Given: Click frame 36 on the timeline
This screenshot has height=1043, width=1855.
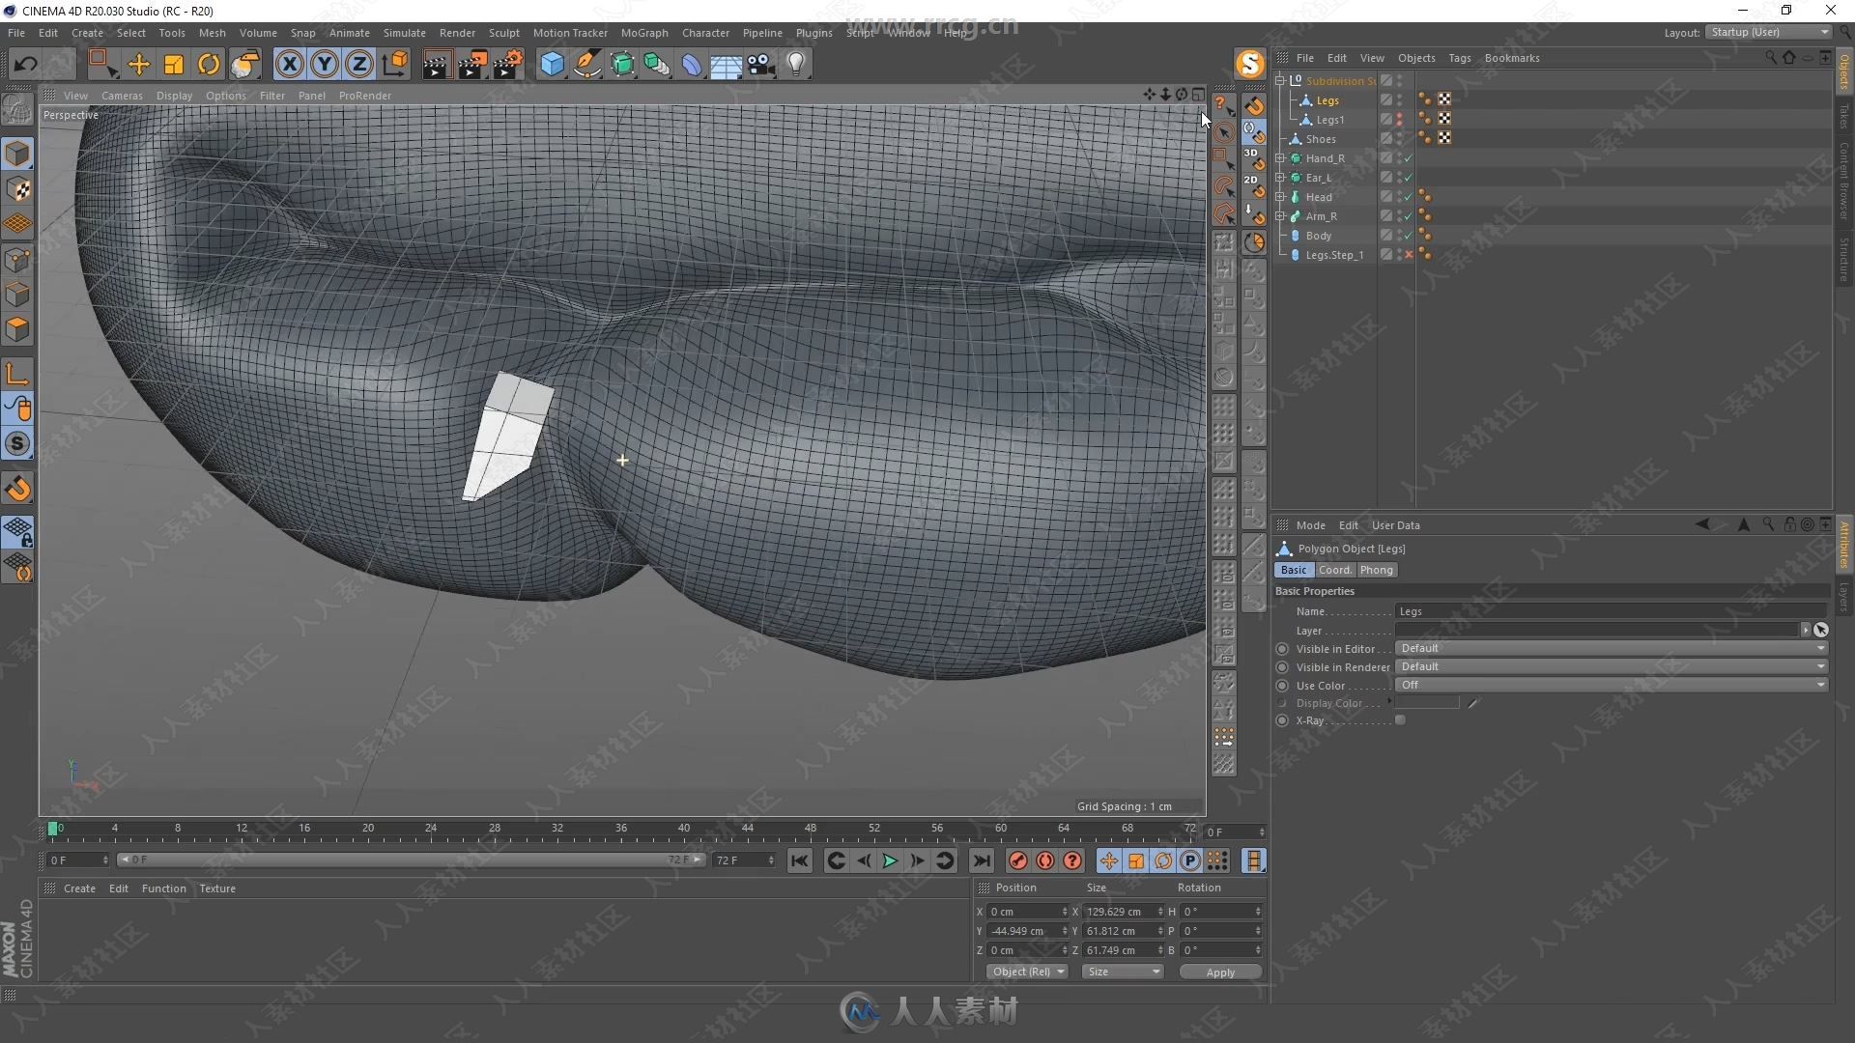Looking at the screenshot, I should click(x=621, y=830).
